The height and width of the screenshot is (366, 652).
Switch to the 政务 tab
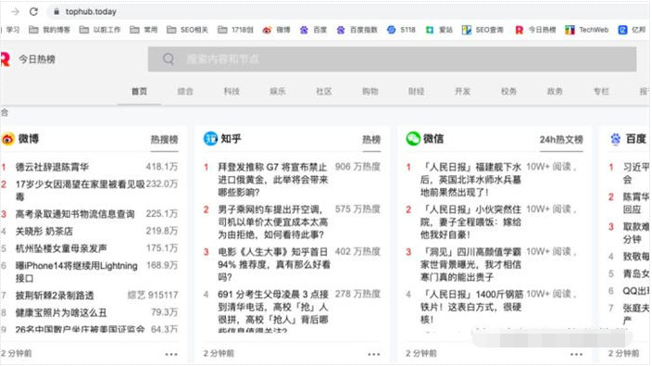[555, 91]
